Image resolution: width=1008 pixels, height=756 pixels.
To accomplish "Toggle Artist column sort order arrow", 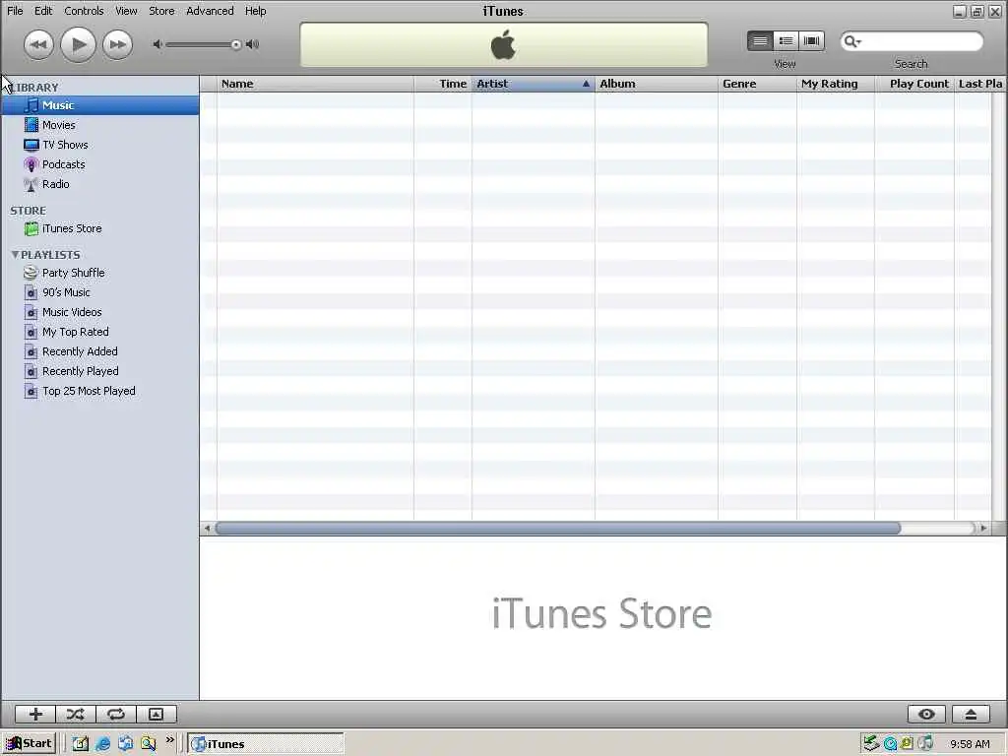I will (x=586, y=84).
